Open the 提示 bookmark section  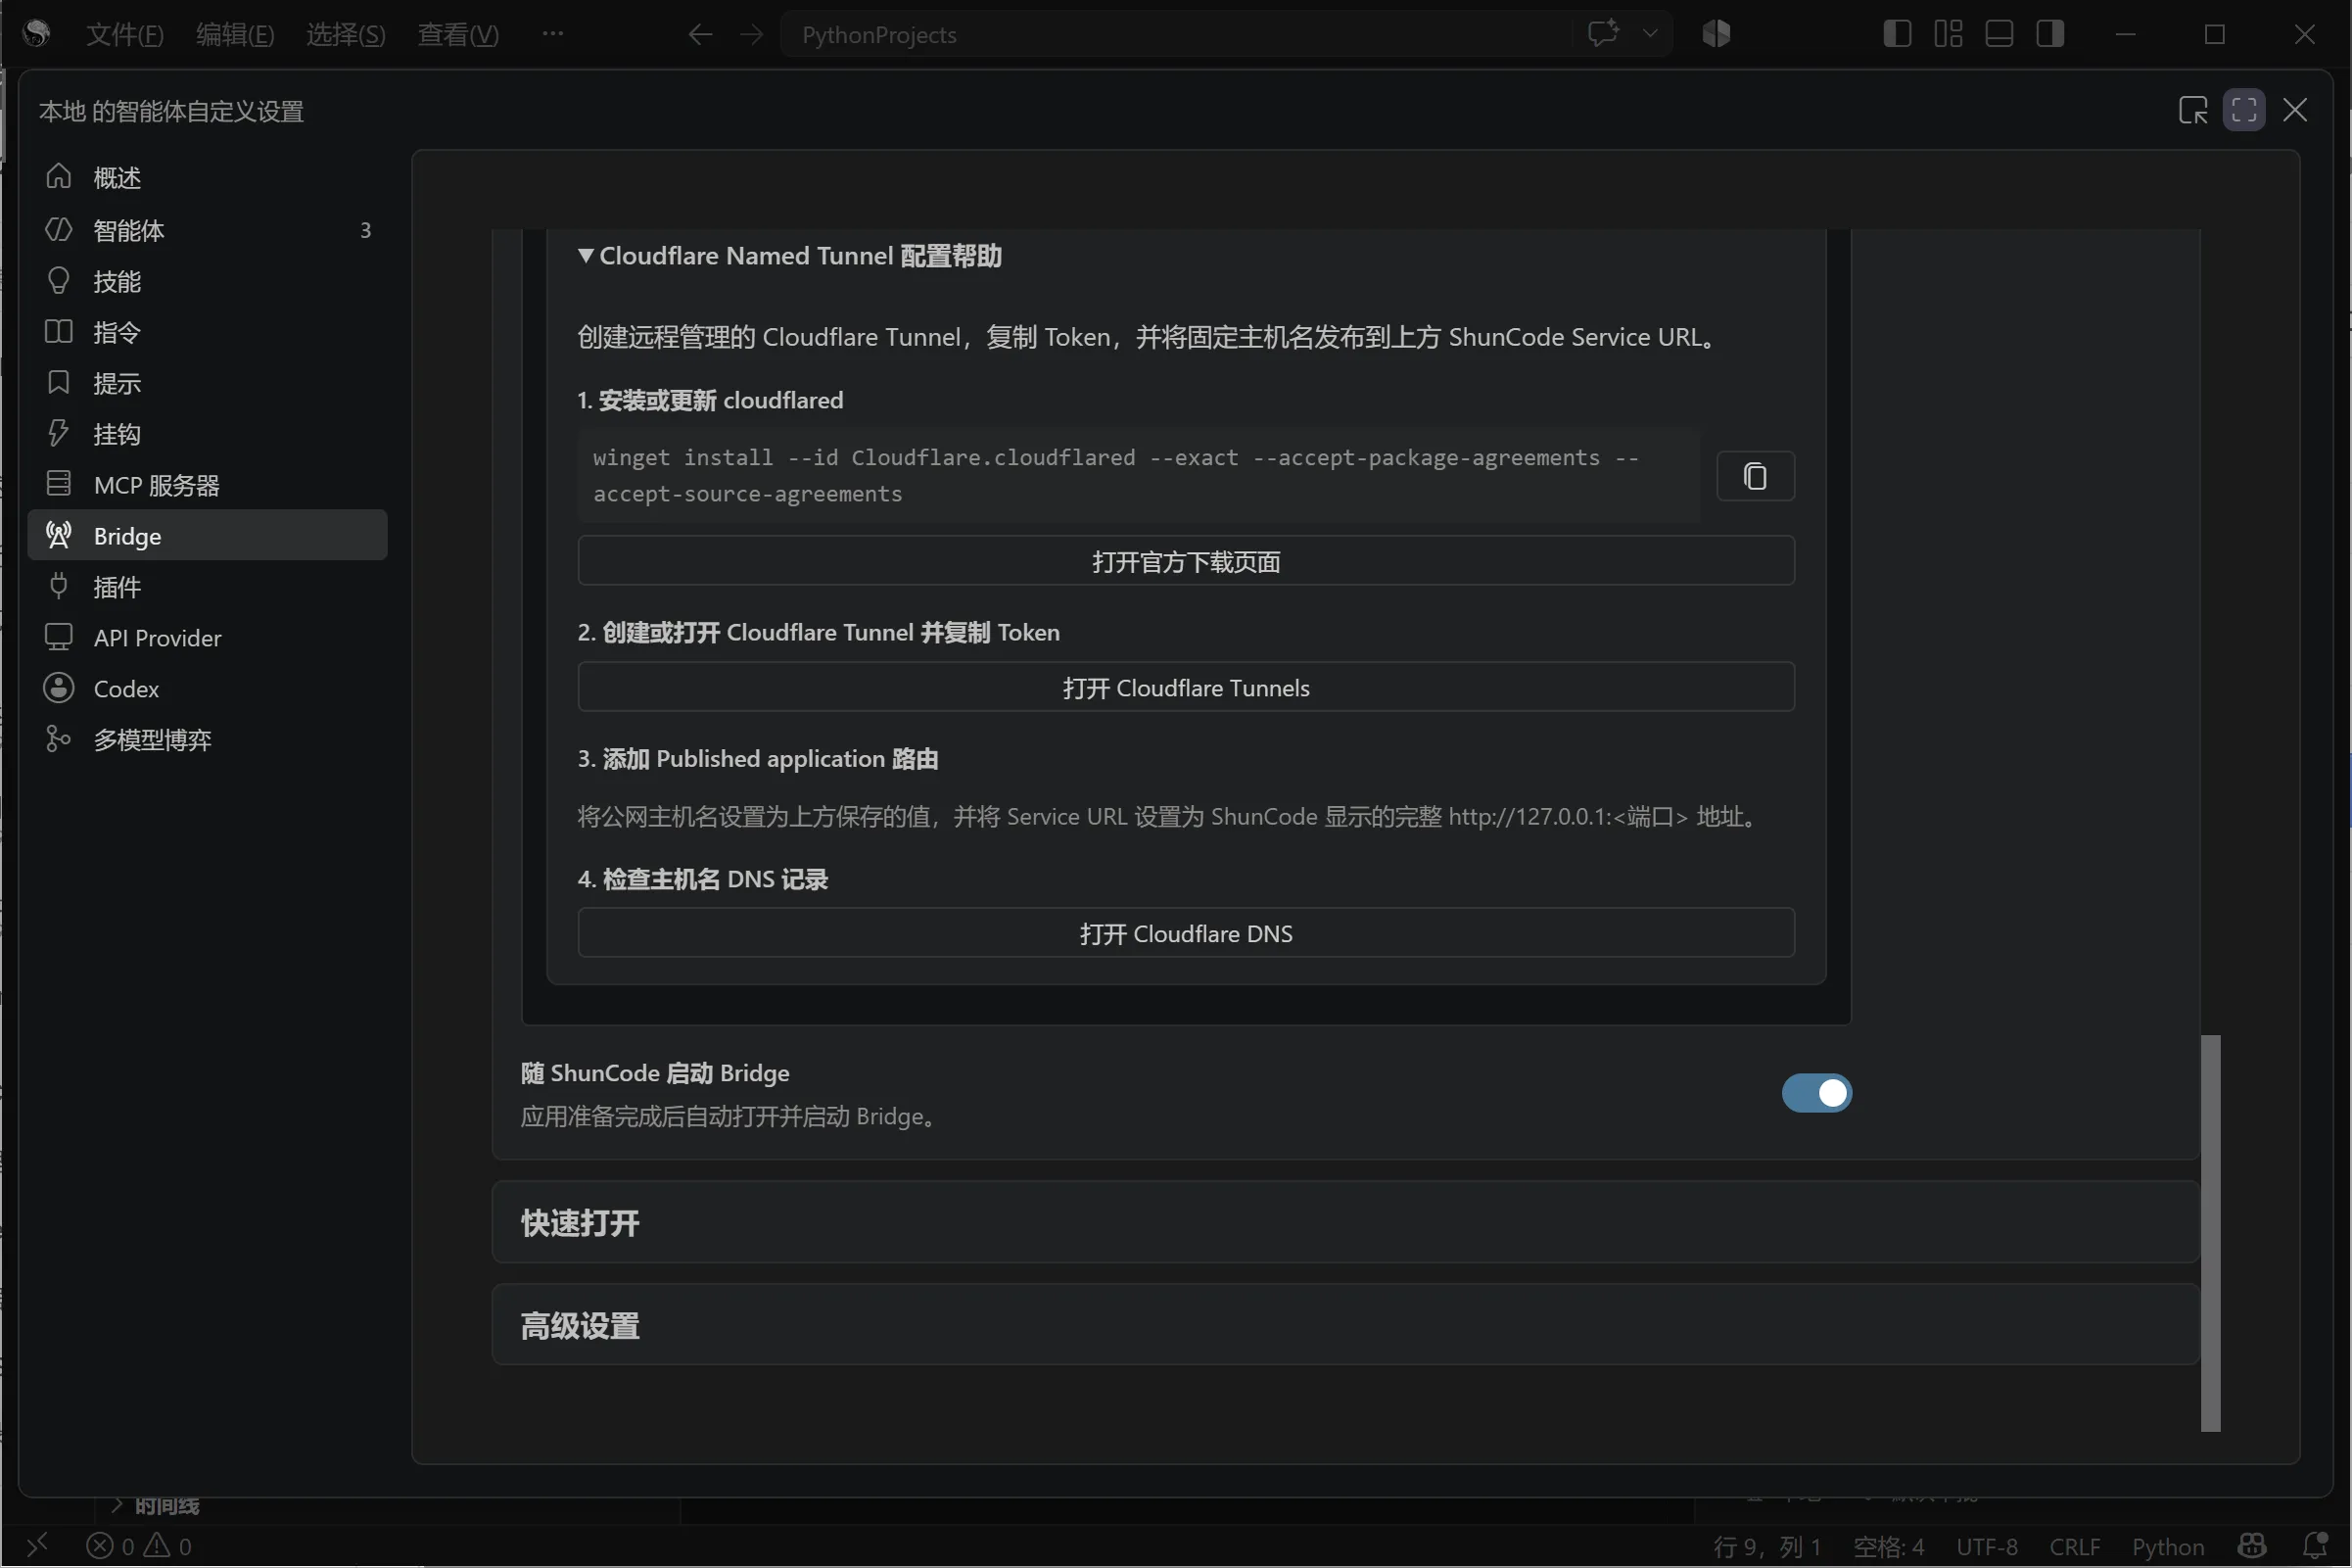click(207, 383)
